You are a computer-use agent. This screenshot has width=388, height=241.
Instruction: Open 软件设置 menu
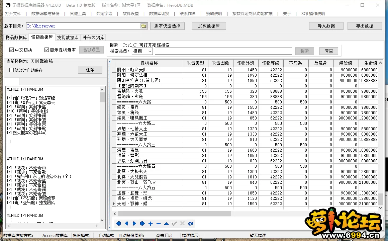click(131, 14)
